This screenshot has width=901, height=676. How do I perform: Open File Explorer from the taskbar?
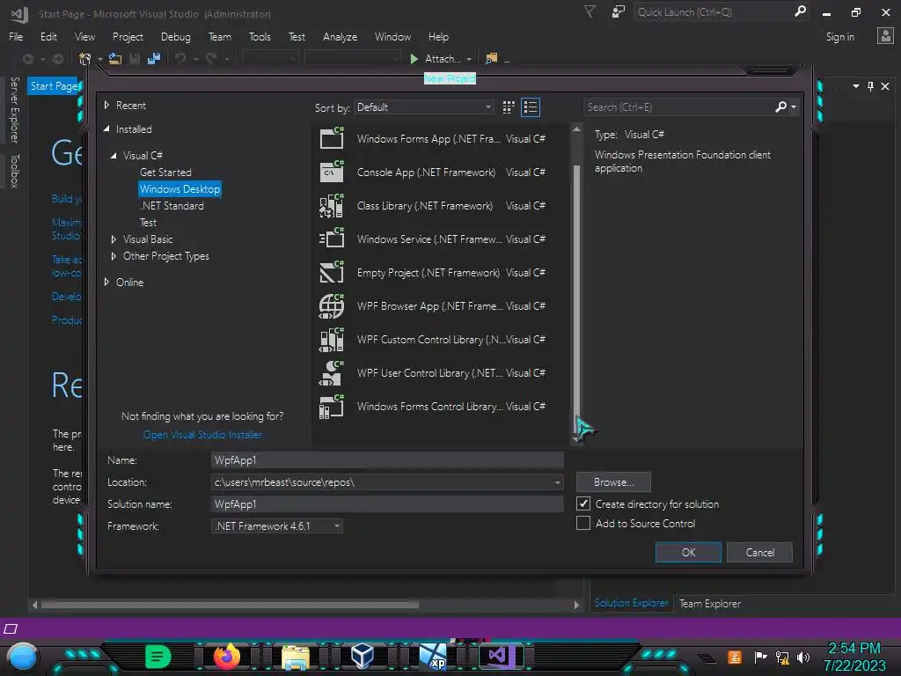click(x=296, y=657)
